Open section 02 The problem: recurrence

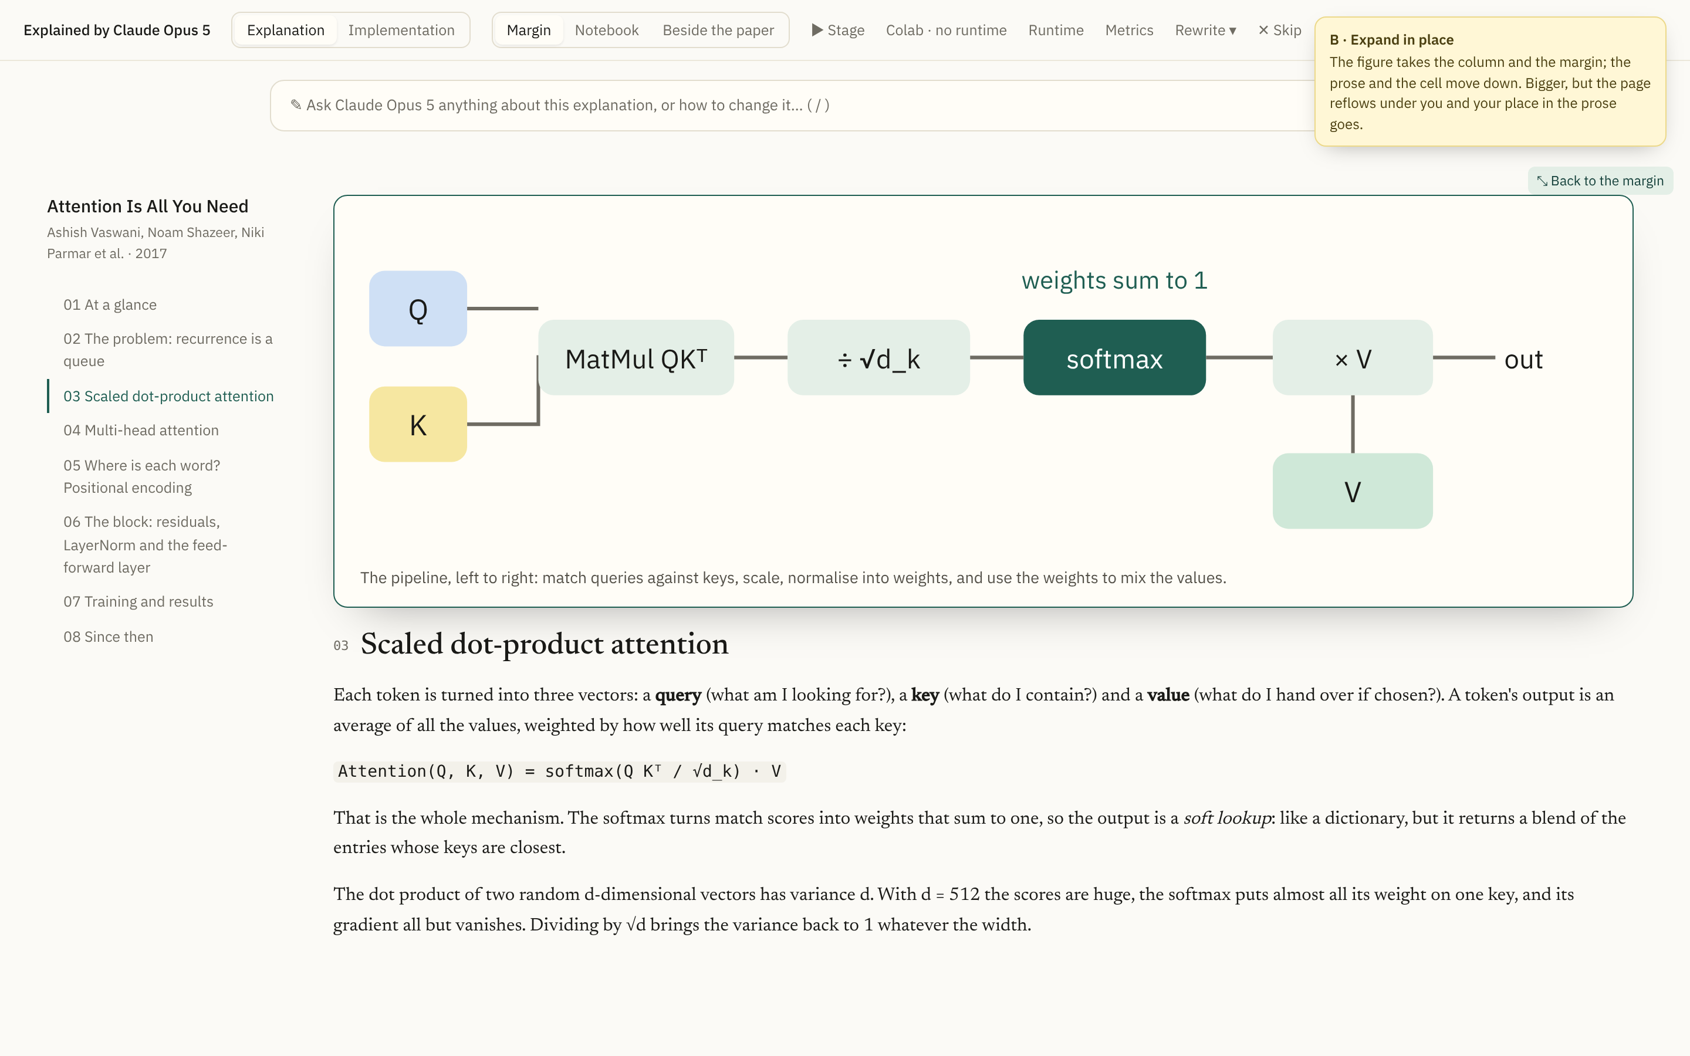[168, 350]
